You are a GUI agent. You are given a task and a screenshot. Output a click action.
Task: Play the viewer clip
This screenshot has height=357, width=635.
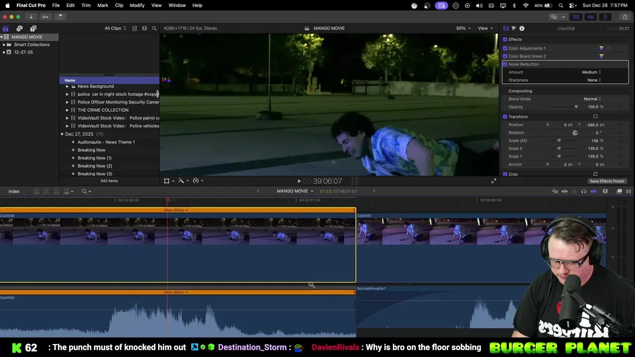(x=299, y=181)
